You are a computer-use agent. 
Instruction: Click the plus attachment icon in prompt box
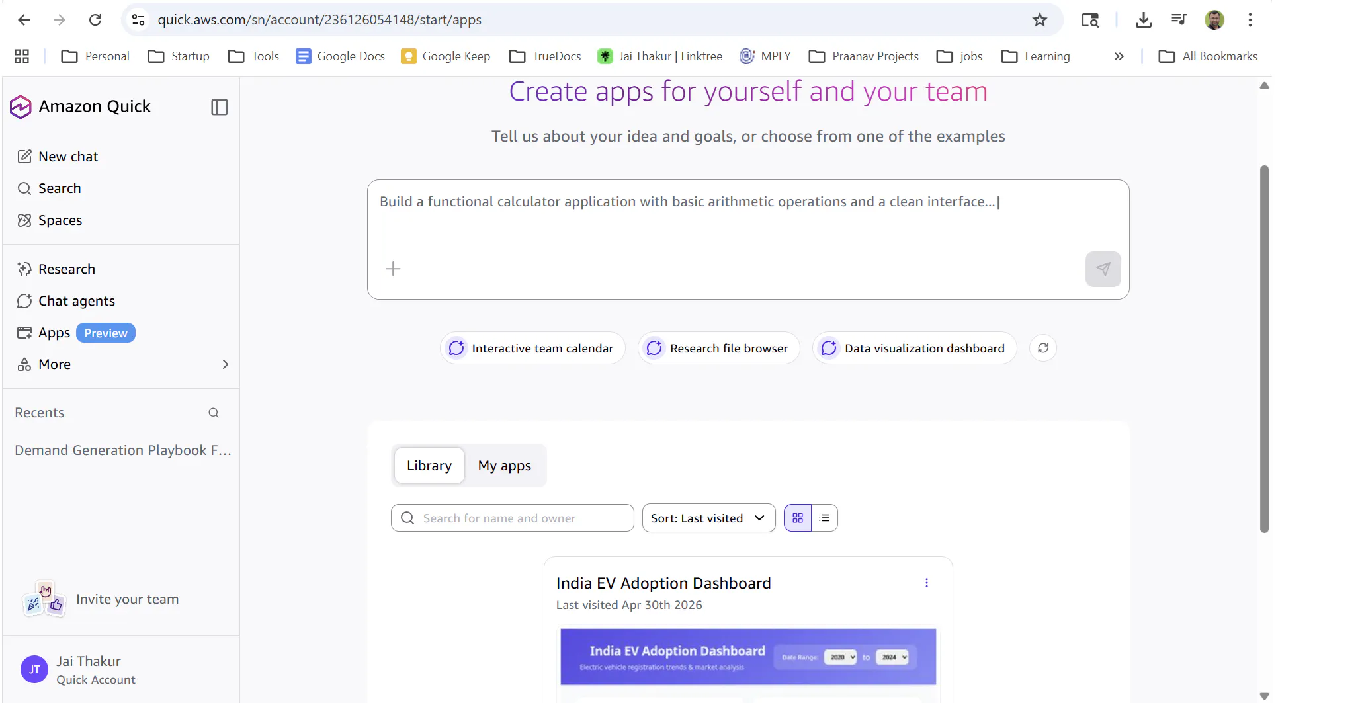(393, 269)
